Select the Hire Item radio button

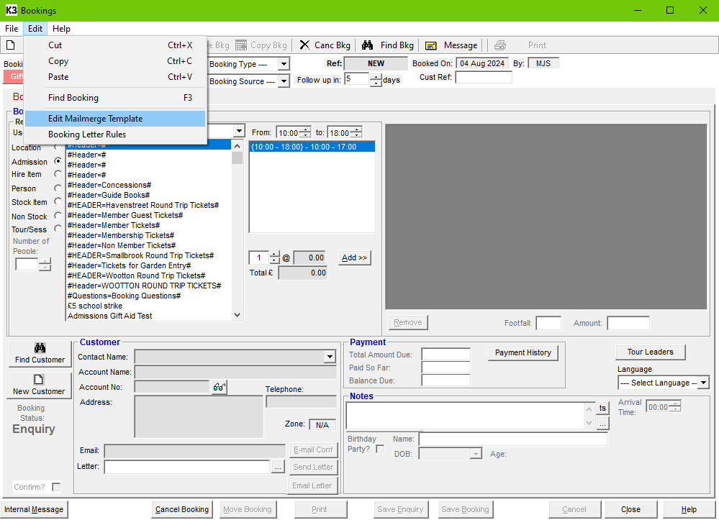point(58,175)
